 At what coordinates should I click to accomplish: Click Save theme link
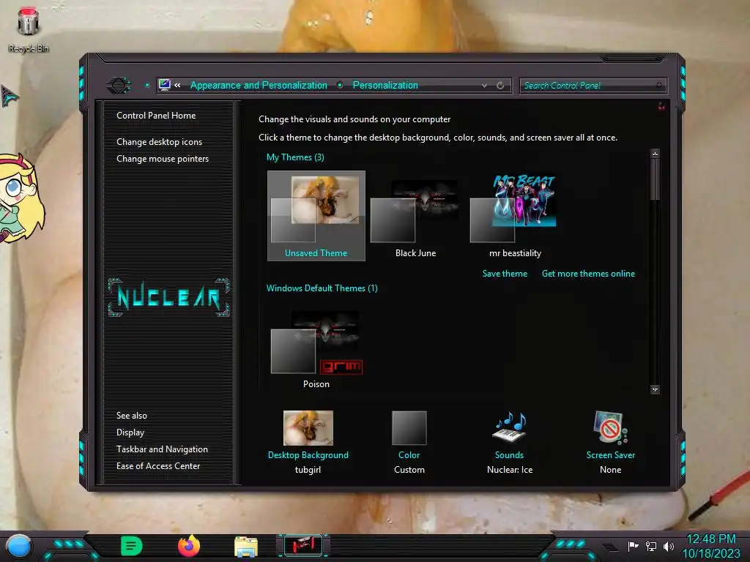pos(505,274)
